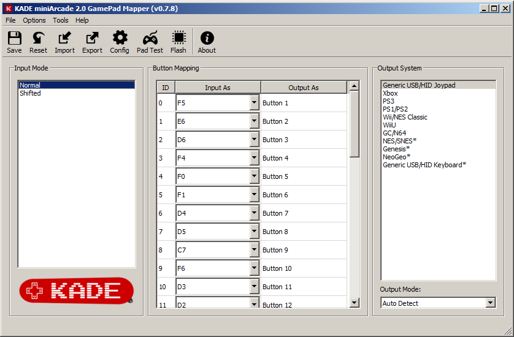Select Shifted input mode
The image size is (514, 337).
coord(30,93)
